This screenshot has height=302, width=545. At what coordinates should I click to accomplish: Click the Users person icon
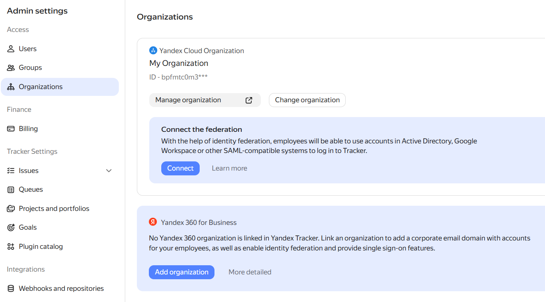pos(11,49)
